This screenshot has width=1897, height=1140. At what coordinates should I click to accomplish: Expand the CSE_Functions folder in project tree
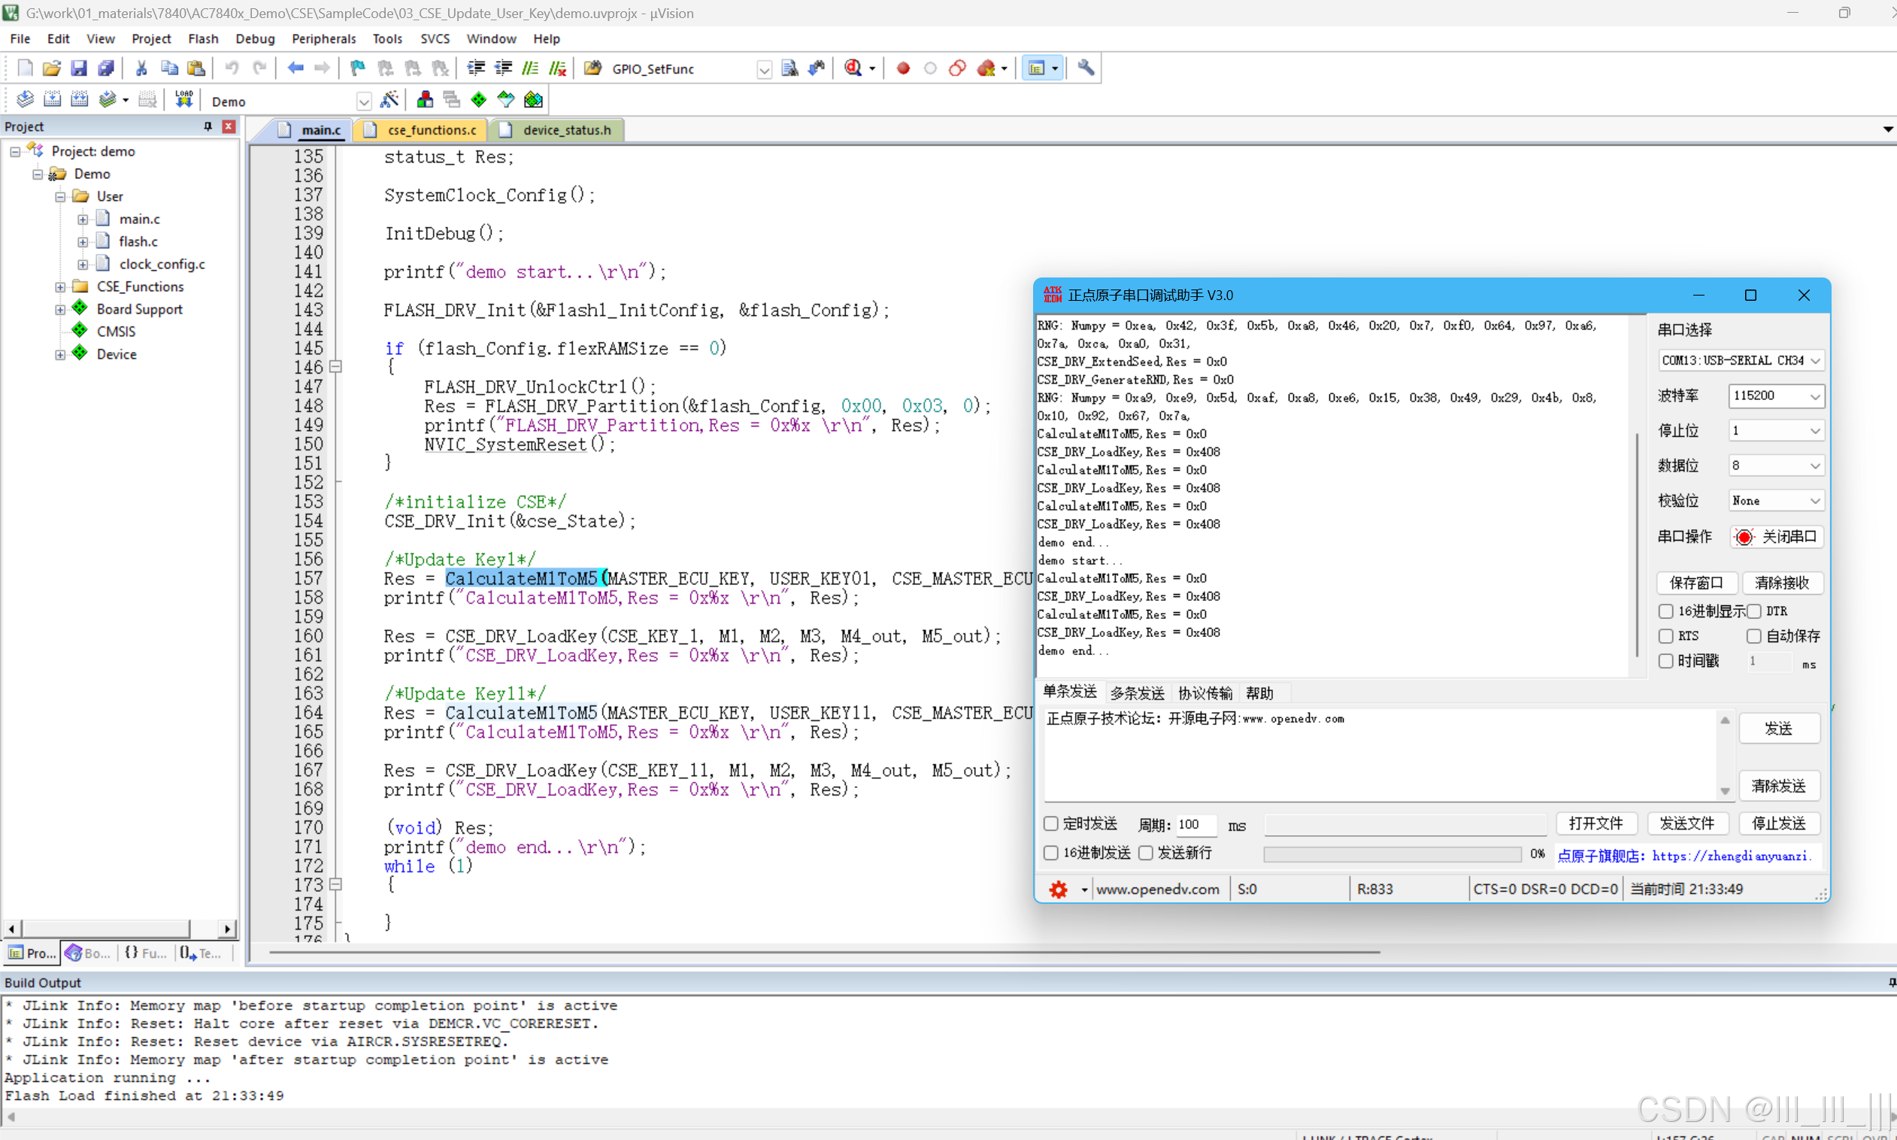pos(60,287)
